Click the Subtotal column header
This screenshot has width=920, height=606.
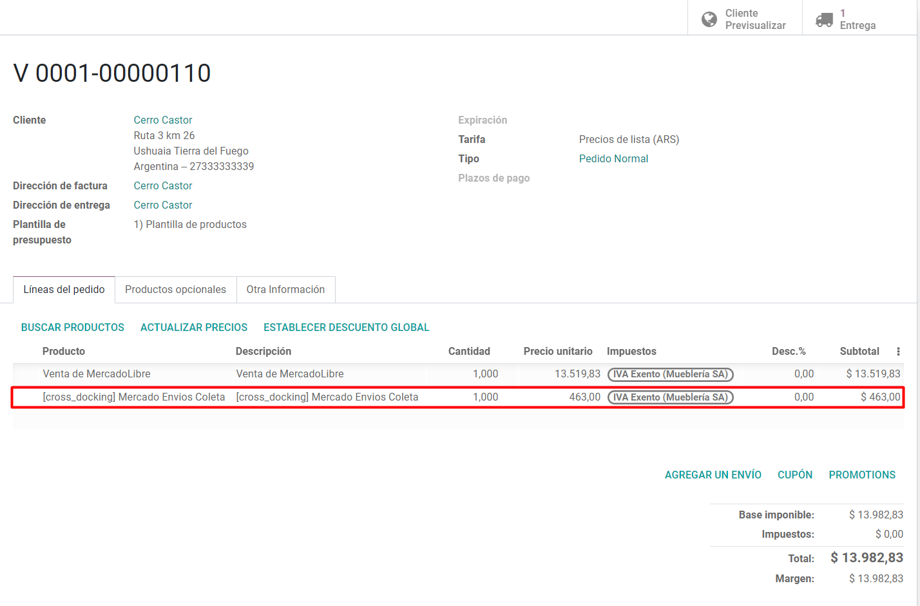click(x=859, y=352)
